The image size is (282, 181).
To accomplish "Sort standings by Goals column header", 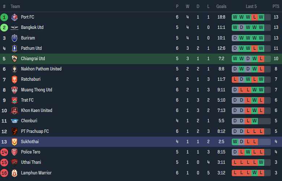I will [221, 7].
